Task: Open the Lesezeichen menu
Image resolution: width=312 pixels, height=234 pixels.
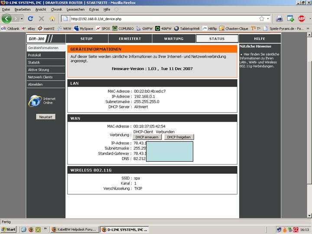Action: 76,9
